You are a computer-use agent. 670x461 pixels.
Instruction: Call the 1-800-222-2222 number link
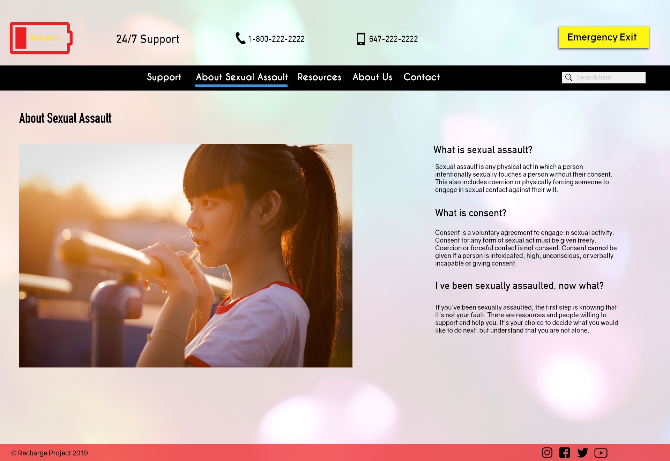click(x=276, y=39)
